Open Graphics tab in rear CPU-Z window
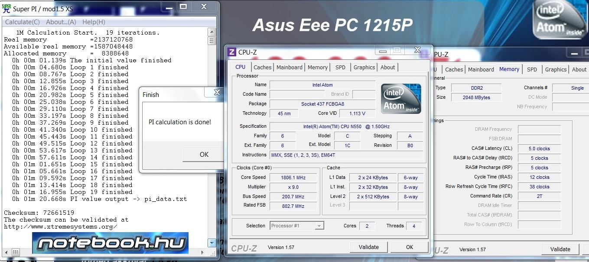 (x=556, y=69)
